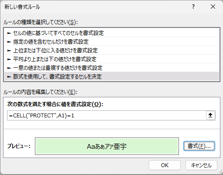
Task: Pick 一意の値または重複する値だけを書式設定 rule
Action: [112, 68]
